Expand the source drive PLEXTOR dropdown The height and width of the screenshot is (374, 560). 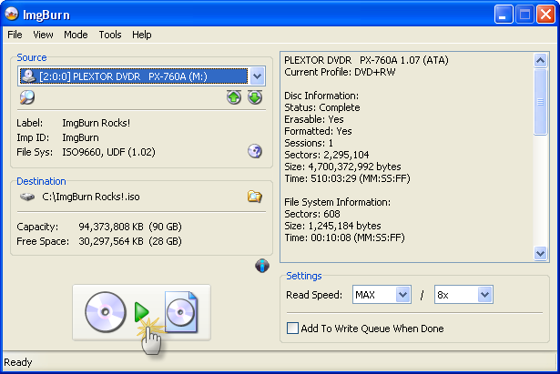point(256,77)
